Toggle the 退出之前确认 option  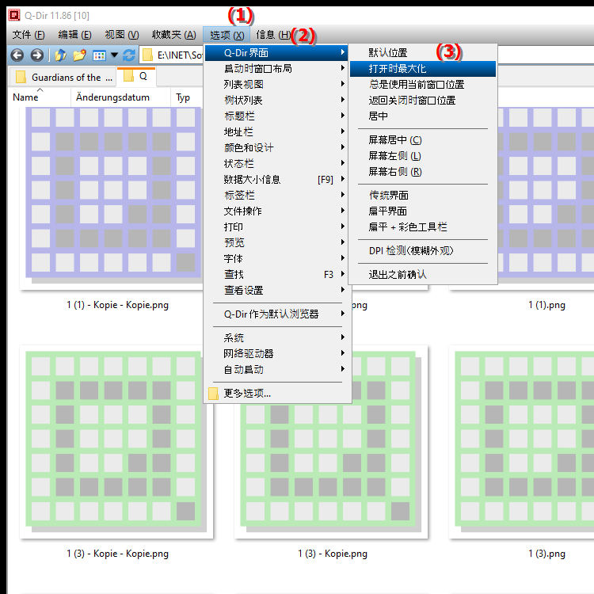[x=423, y=274]
